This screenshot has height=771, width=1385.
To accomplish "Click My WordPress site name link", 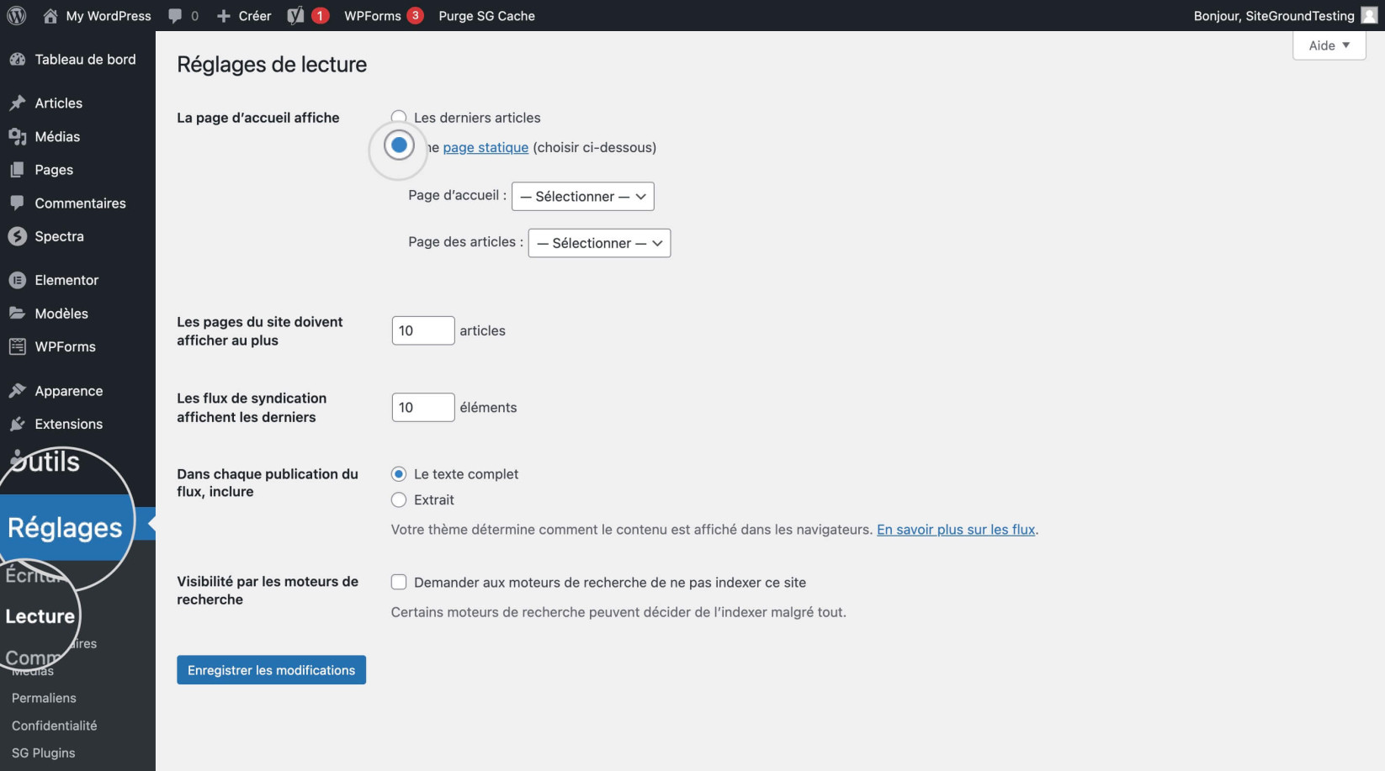I will 109,16.
